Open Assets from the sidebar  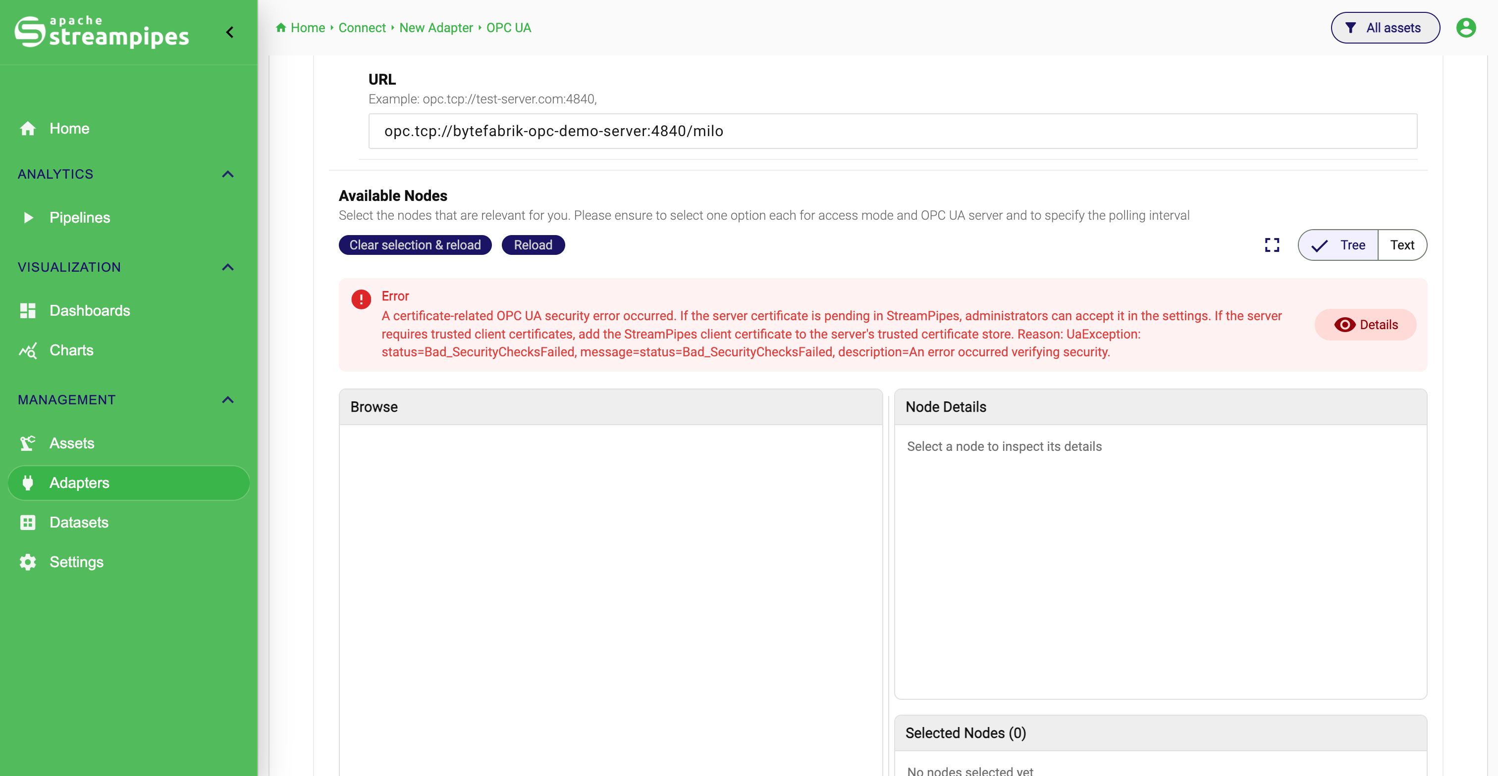click(129, 443)
